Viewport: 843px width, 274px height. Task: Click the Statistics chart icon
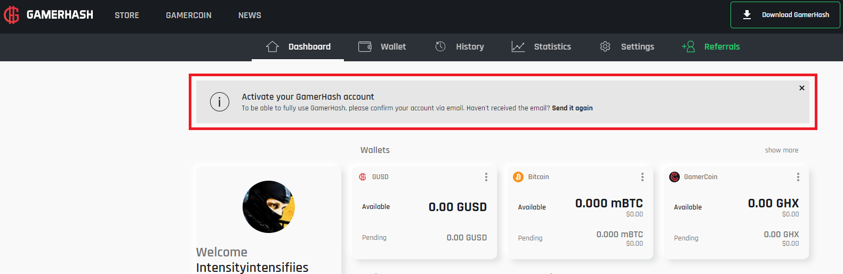coord(518,46)
